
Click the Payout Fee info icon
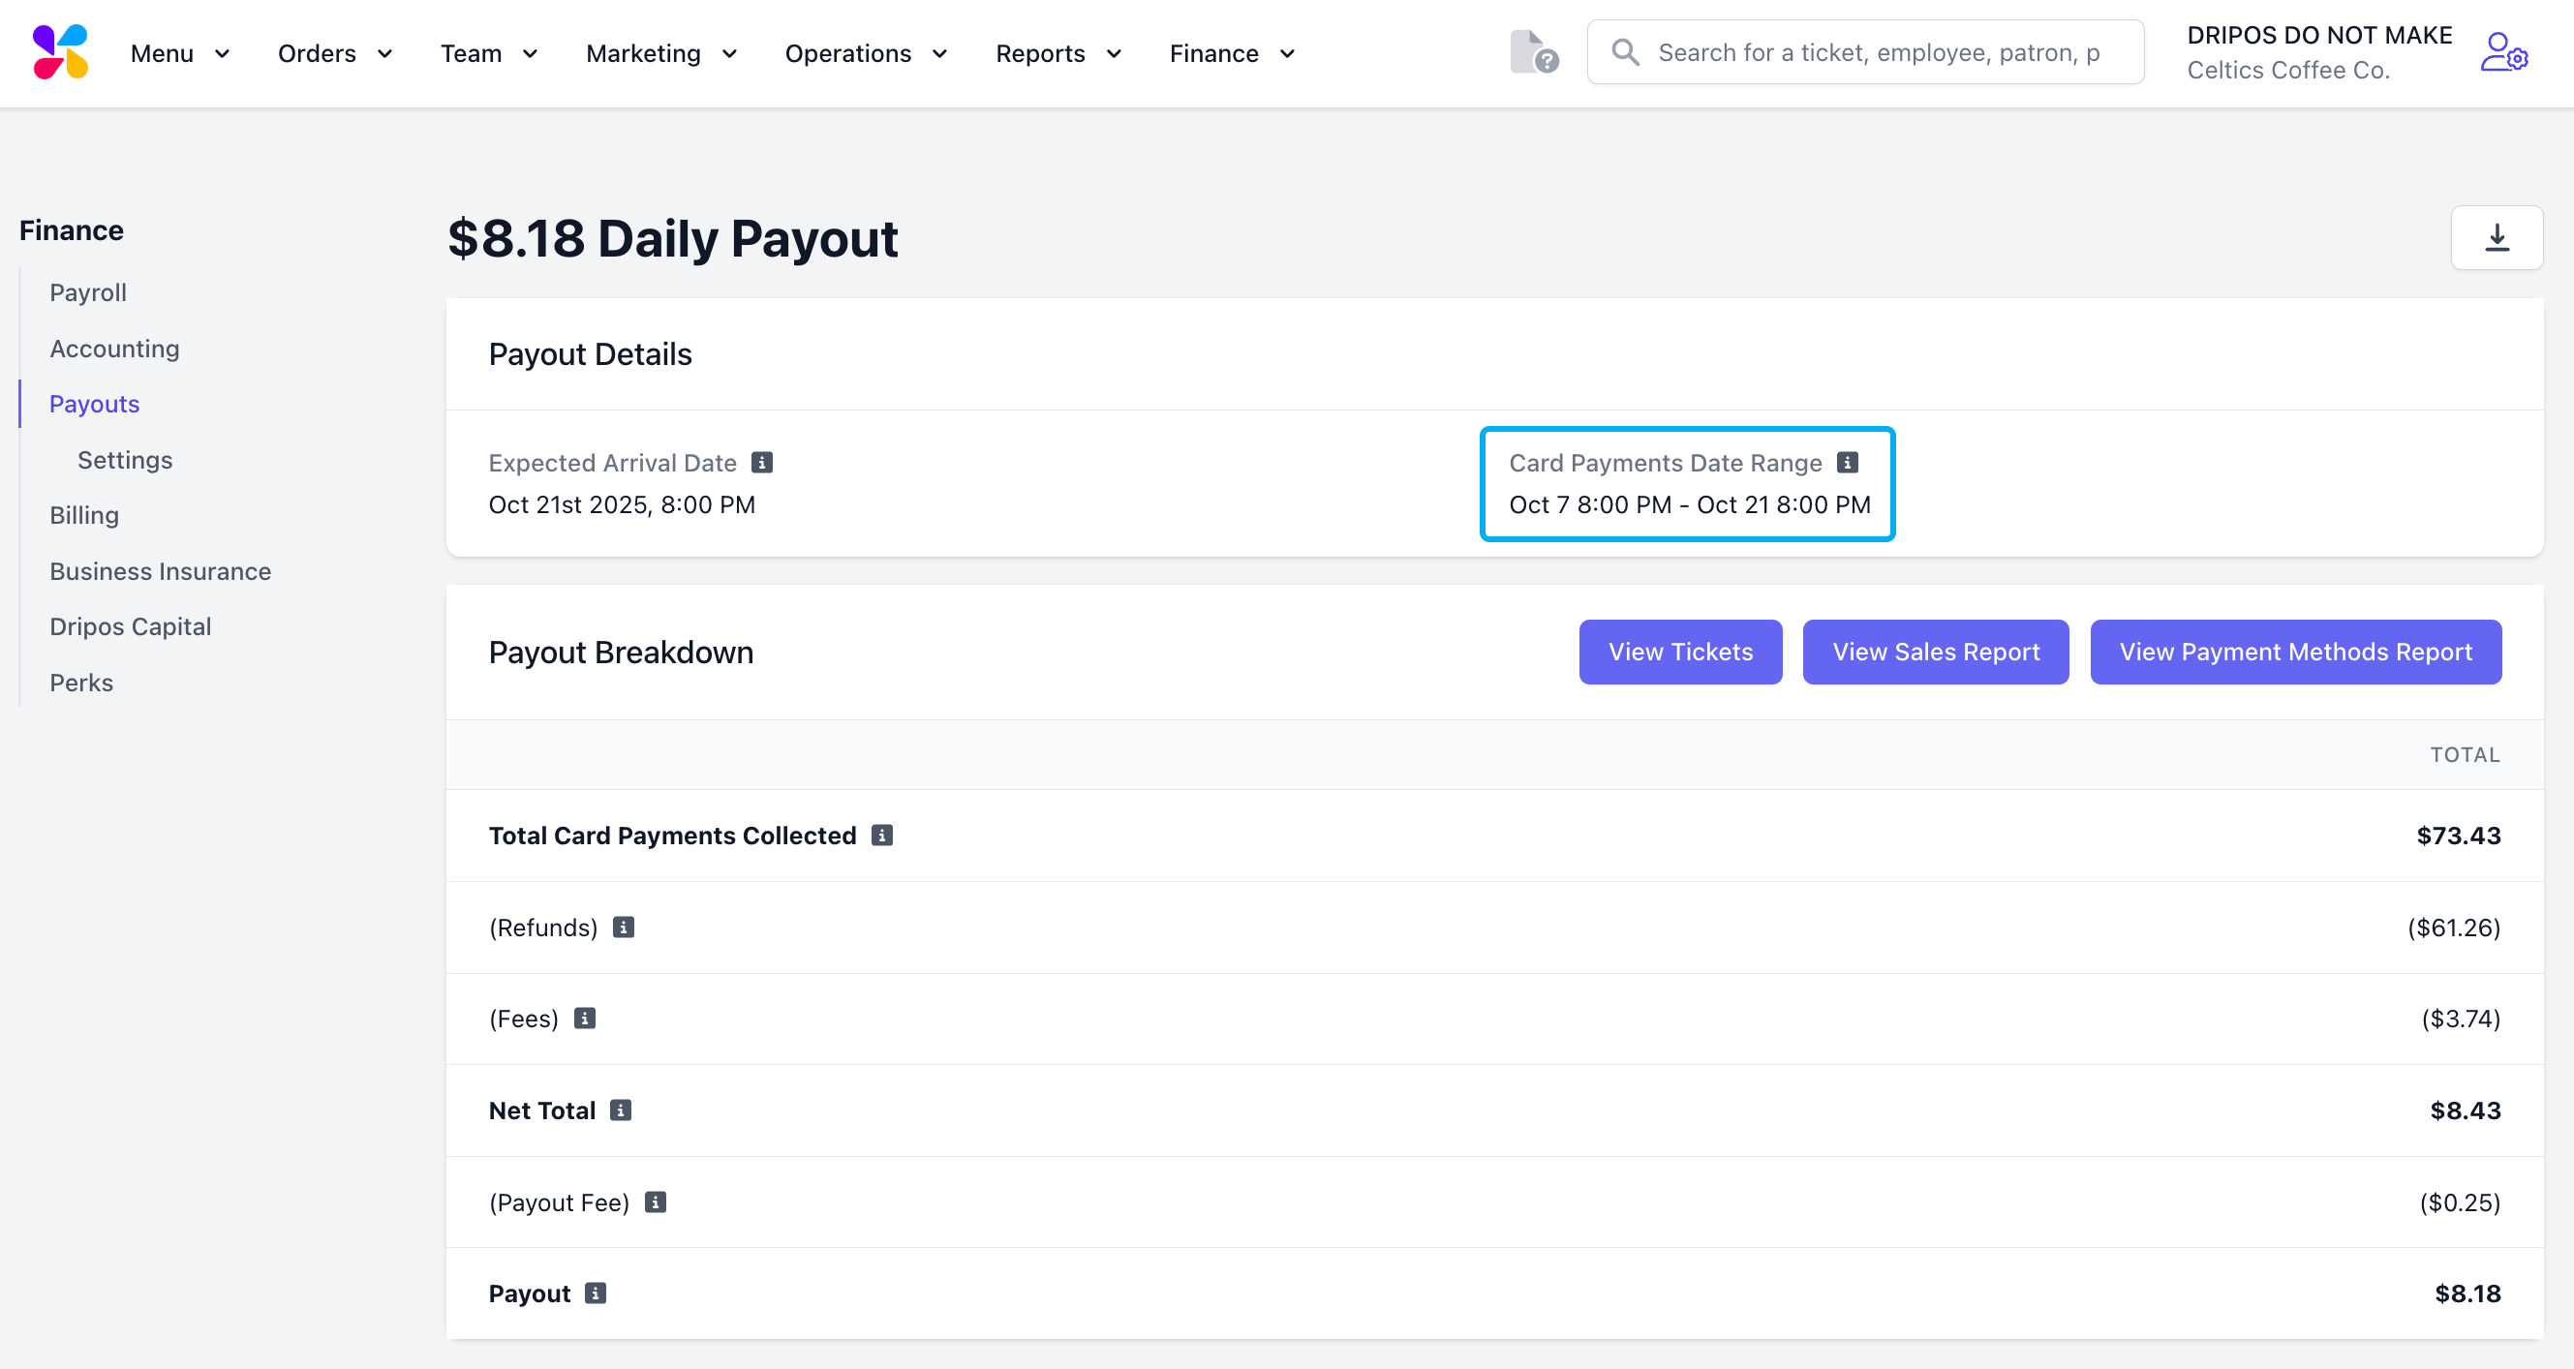(x=656, y=1202)
